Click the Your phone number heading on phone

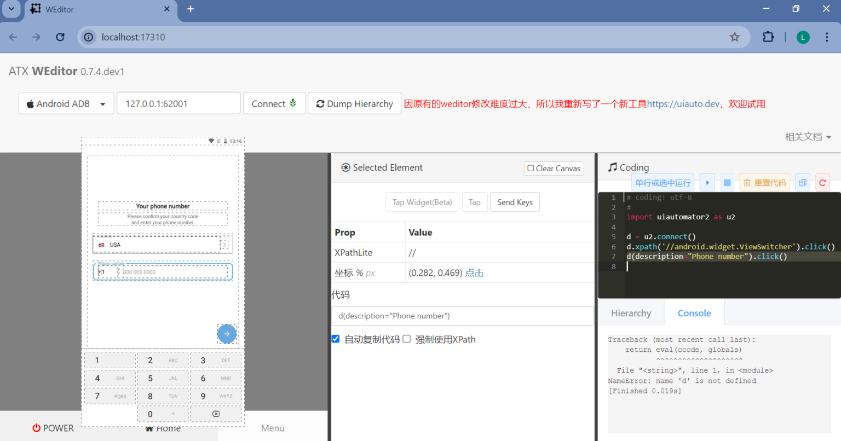click(163, 206)
